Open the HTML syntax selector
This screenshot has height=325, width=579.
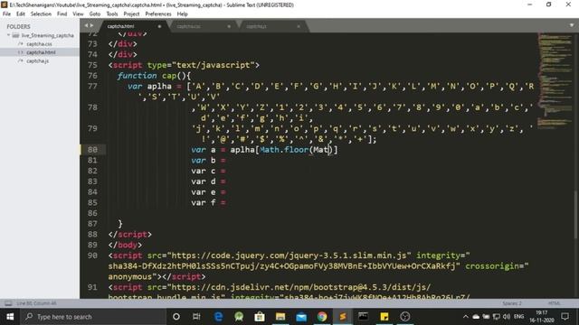[x=554, y=303]
